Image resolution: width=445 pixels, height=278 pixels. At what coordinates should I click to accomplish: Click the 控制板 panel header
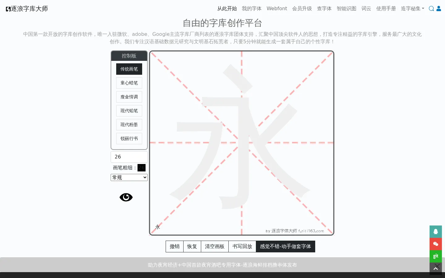[x=129, y=56]
